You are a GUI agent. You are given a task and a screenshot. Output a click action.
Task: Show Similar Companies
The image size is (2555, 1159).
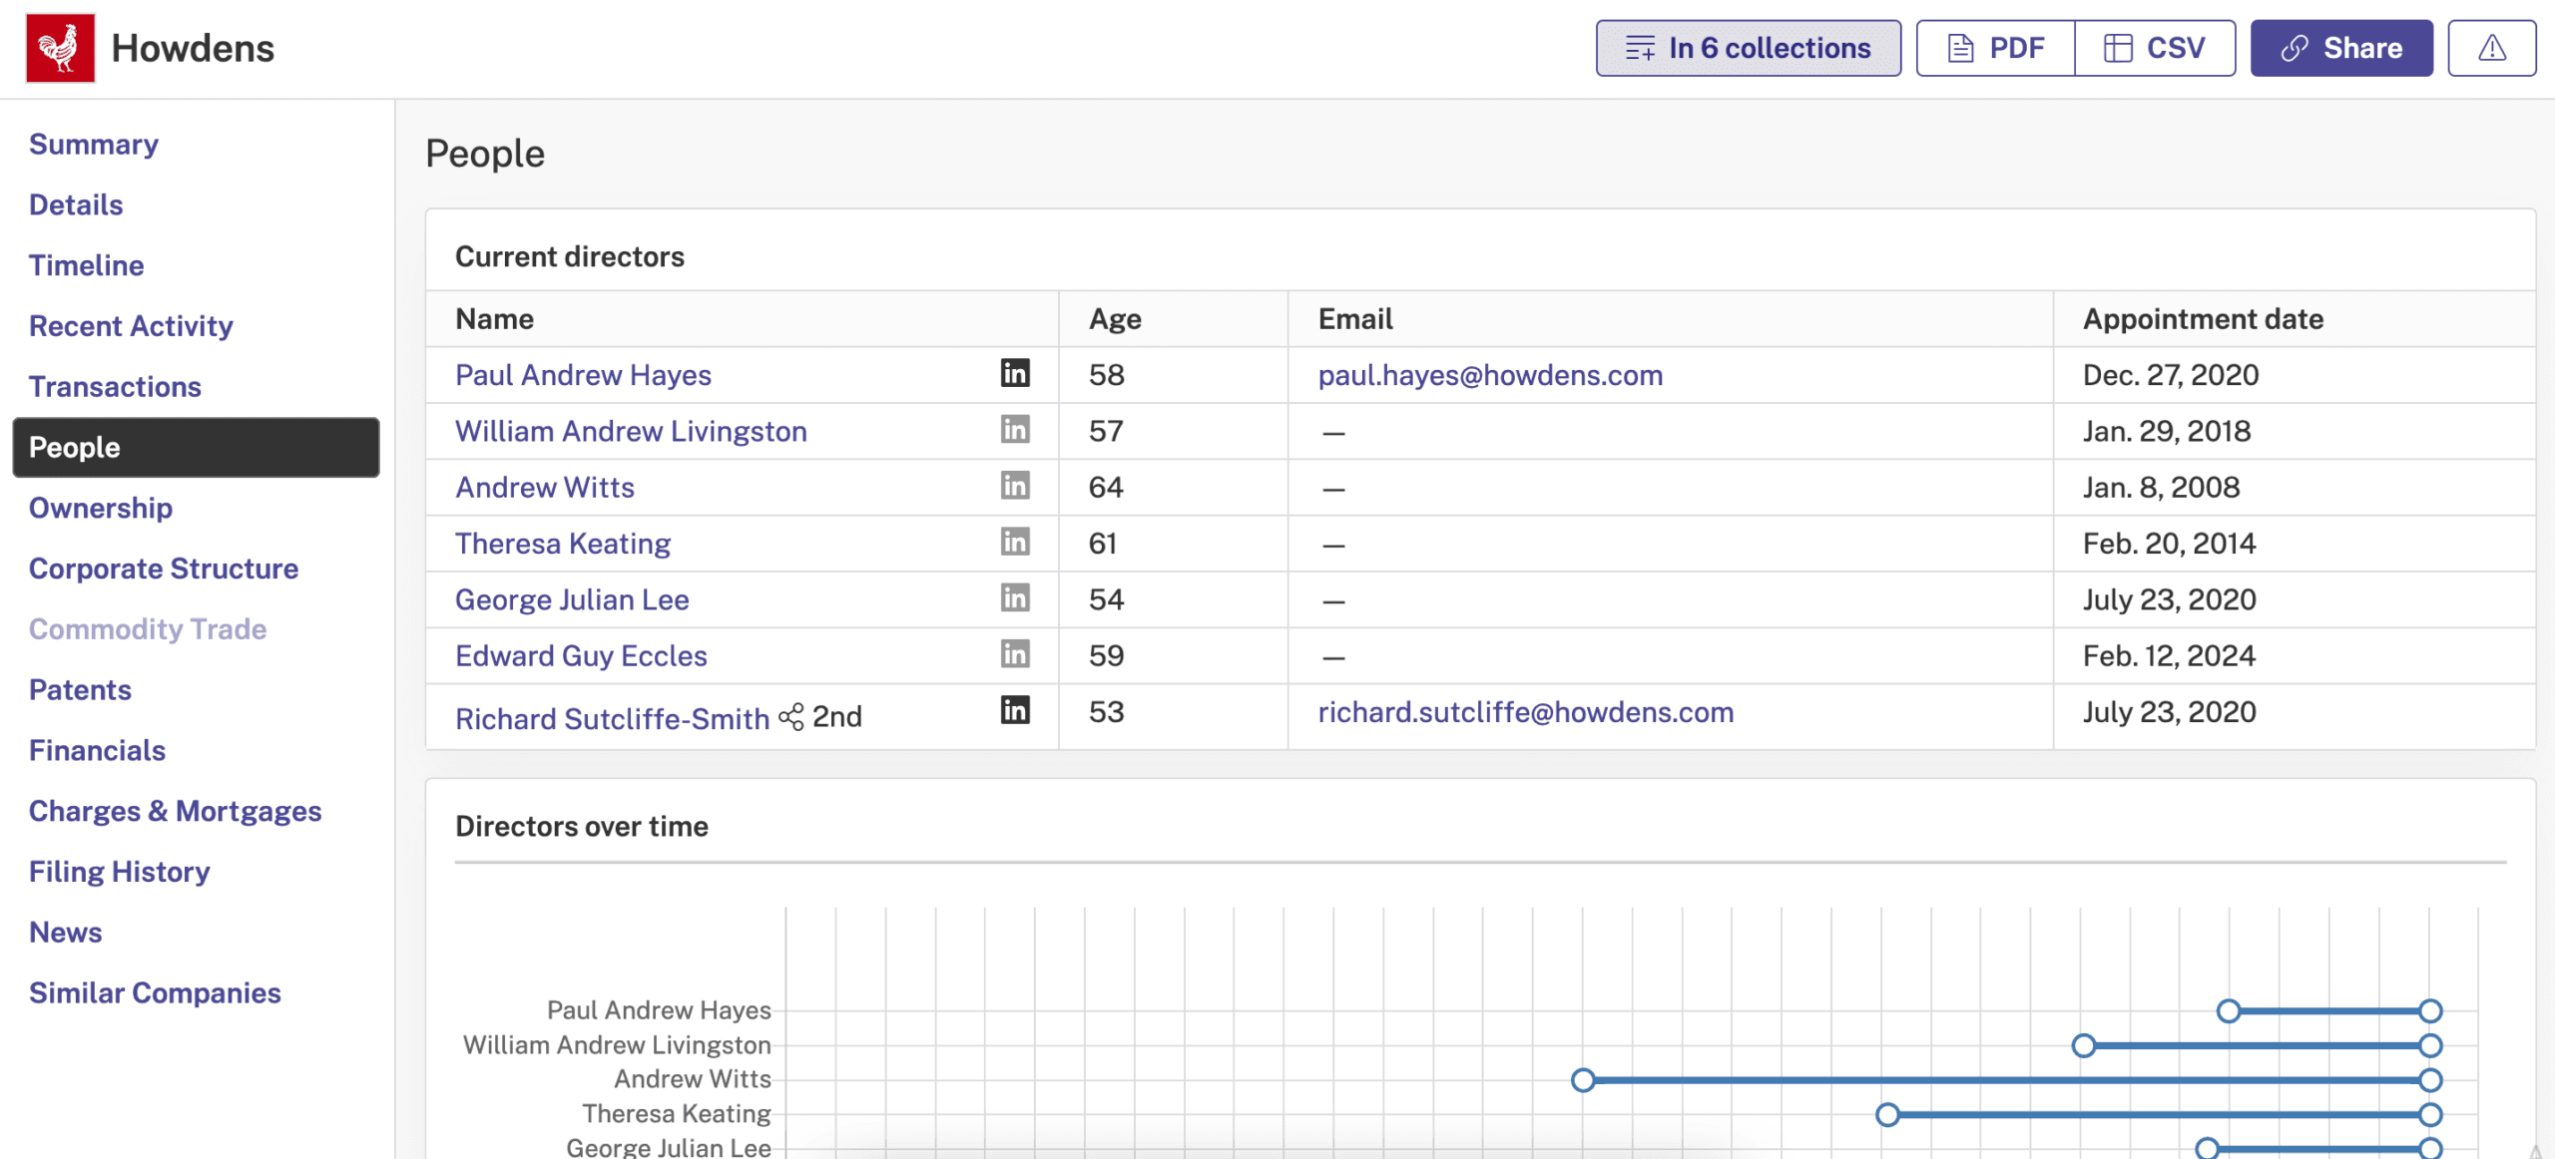pos(155,993)
